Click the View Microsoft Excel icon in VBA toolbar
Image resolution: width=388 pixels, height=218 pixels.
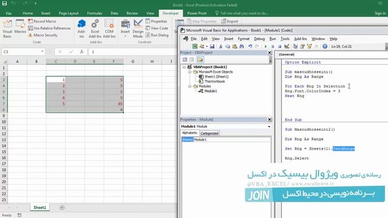[195, 46]
